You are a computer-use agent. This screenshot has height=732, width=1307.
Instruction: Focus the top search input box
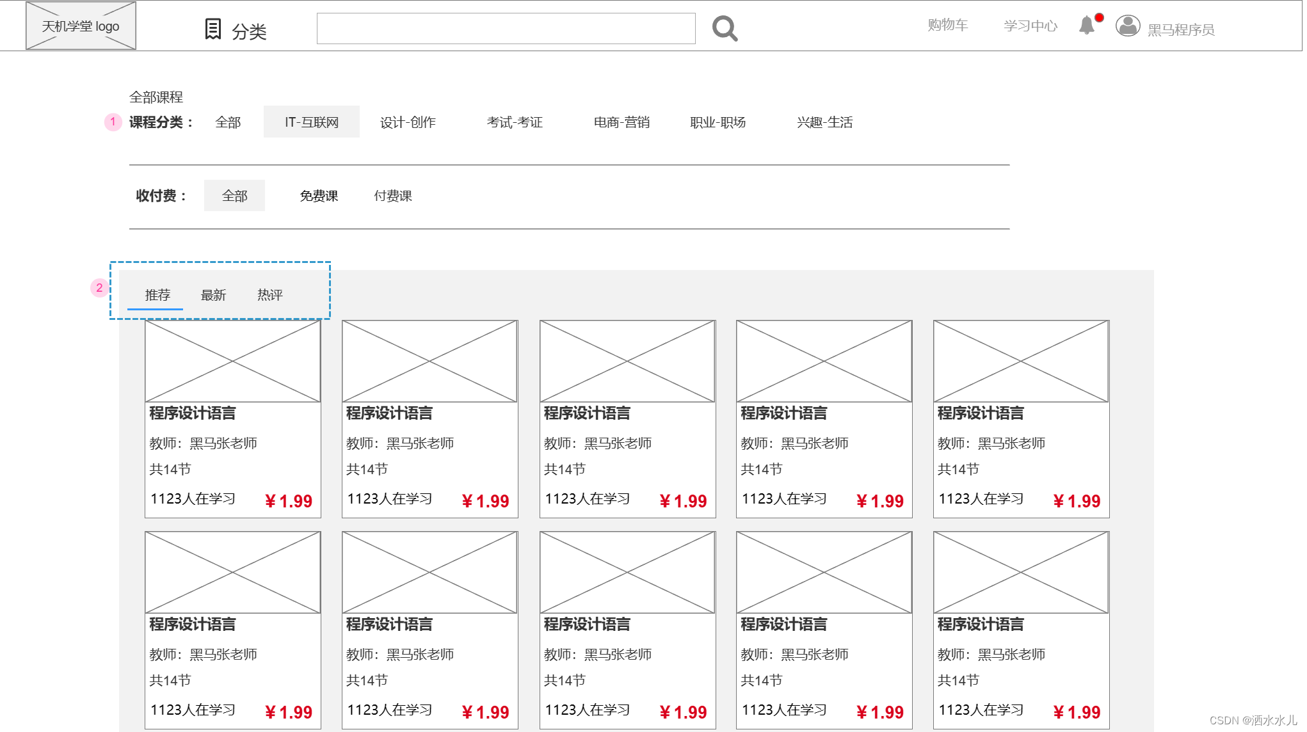click(506, 29)
